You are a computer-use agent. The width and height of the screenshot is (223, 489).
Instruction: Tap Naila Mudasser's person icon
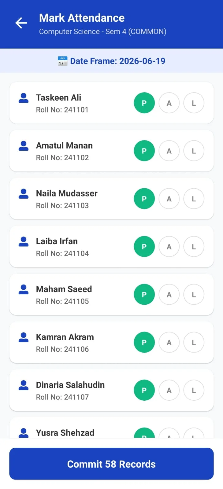click(x=24, y=194)
